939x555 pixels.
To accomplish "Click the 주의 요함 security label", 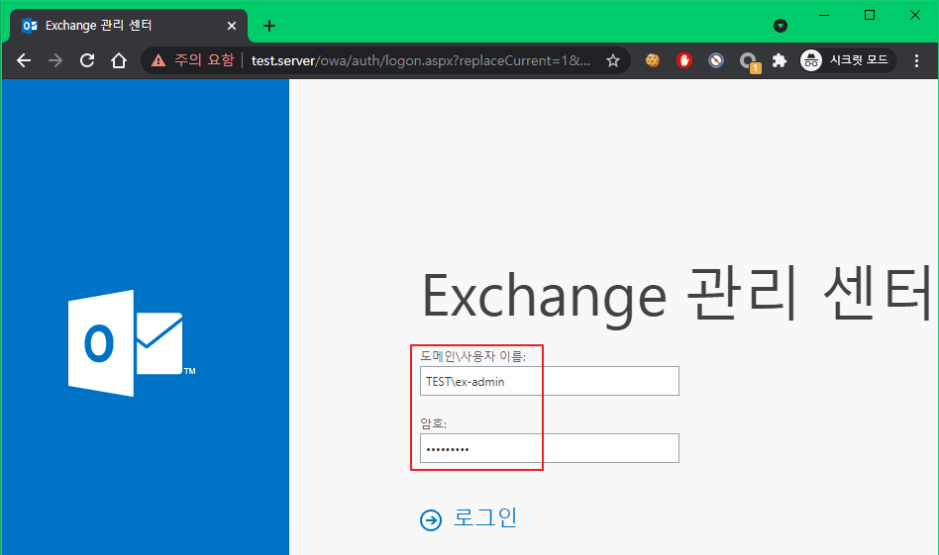I will coord(204,60).
